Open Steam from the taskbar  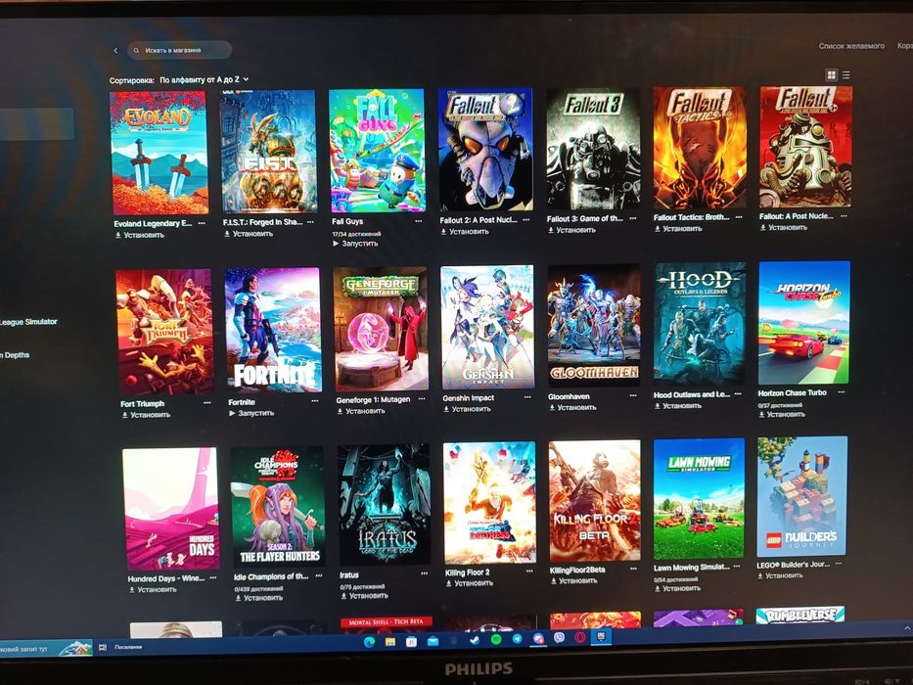pos(475,640)
